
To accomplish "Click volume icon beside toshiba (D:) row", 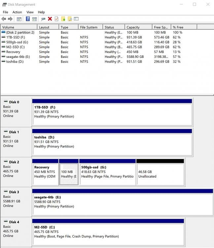I will tap(4, 62).
